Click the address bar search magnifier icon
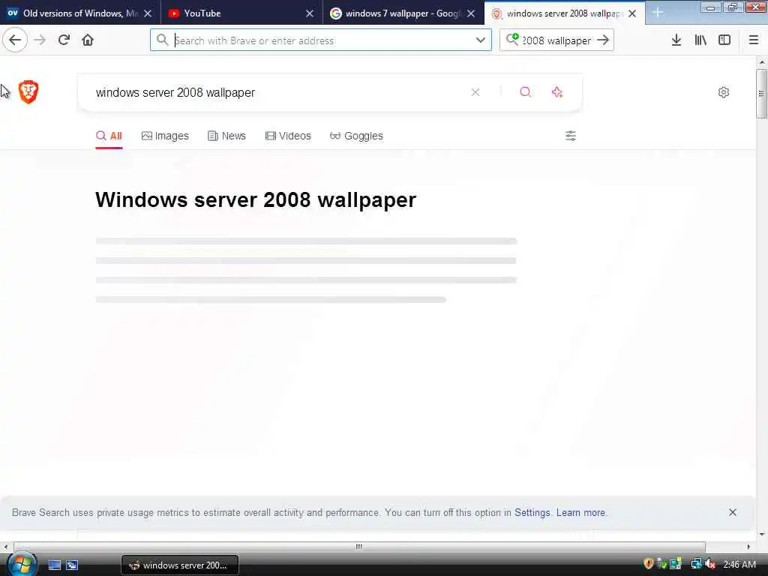Viewport: 768px width, 576px height. (162, 40)
